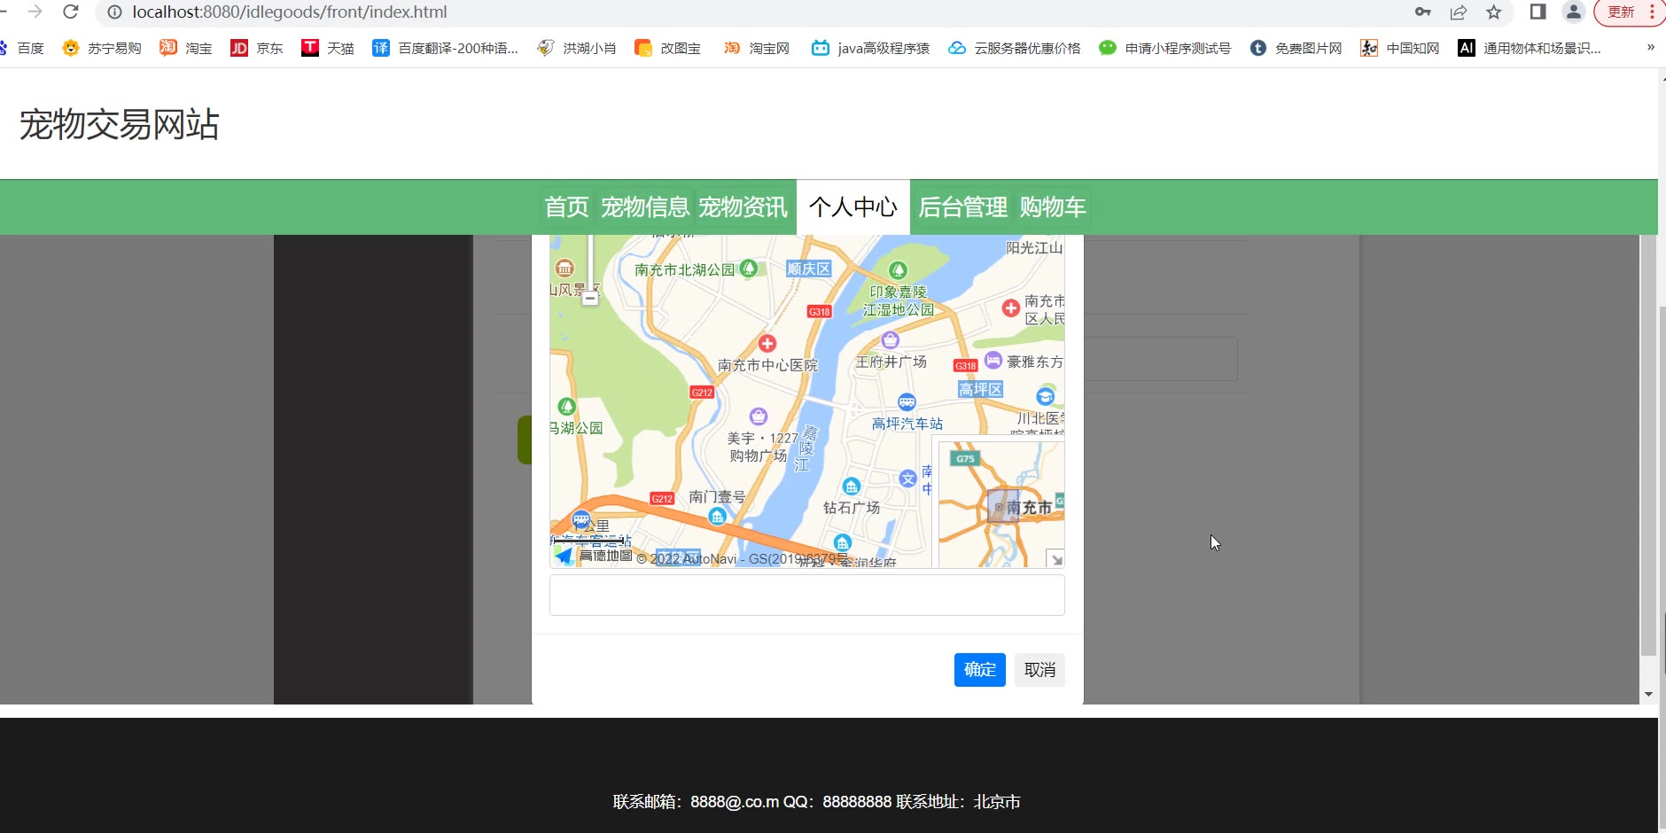Click the 高坪汽车站 bus station icon

click(907, 402)
